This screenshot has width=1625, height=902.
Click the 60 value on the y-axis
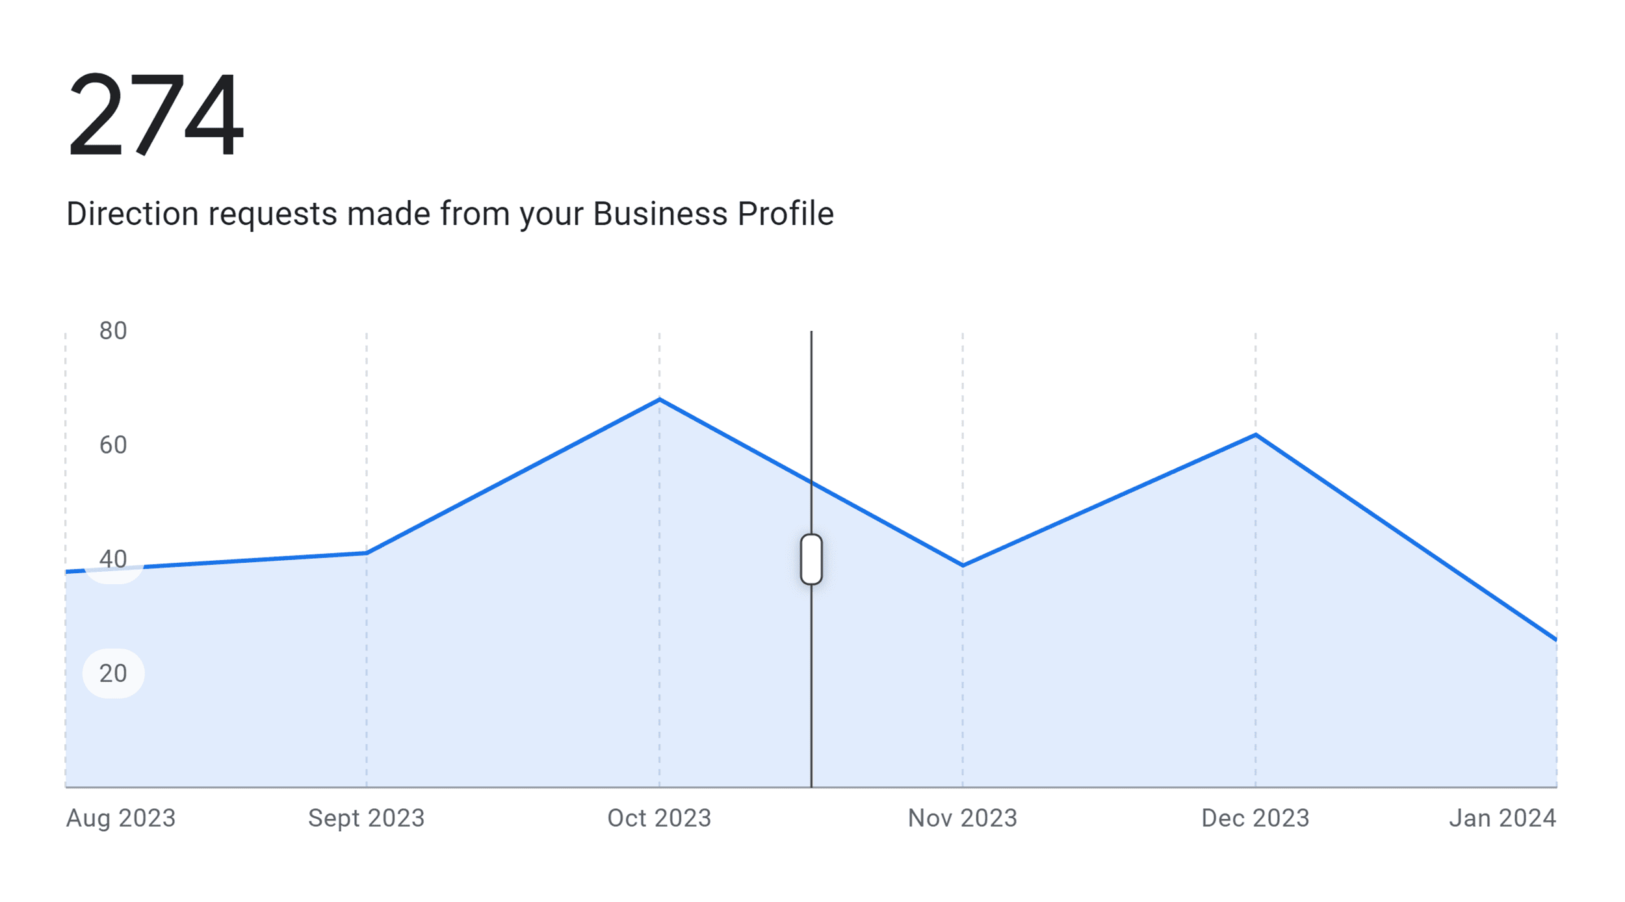click(x=113, y=445)
